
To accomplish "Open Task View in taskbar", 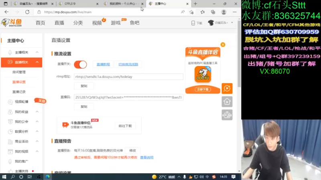I will (x=30, y=177).
